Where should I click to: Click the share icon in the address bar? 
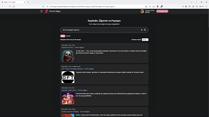click(x=154, y=6)
